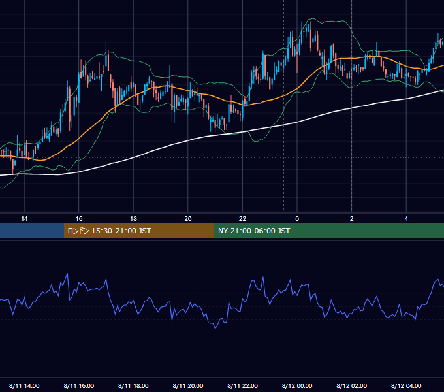The height and width of the screenshot is (392, 444).
Task: Click hour label 2 on price chart axis
Action: point(351,218)
